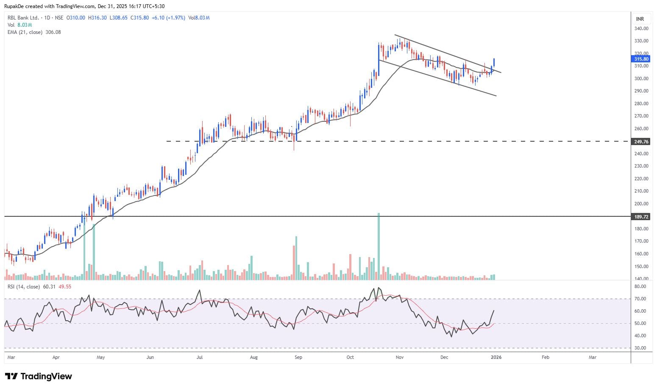The width and height of the screenshot is (657, 389).
Task: Click the 160.00 price axis label
Action: coord(641,254)
